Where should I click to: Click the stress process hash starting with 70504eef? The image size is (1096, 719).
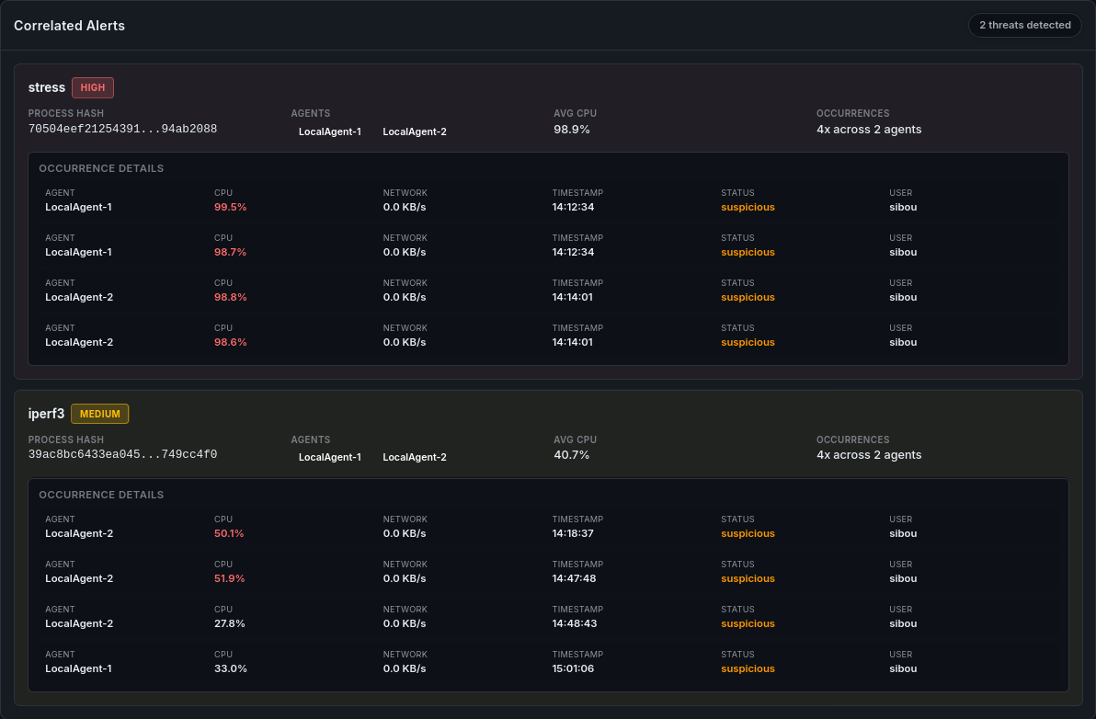click(x=122, y=129)
